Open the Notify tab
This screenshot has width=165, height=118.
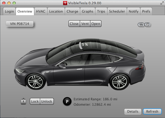pyautogui.click(x=134, y=11)
